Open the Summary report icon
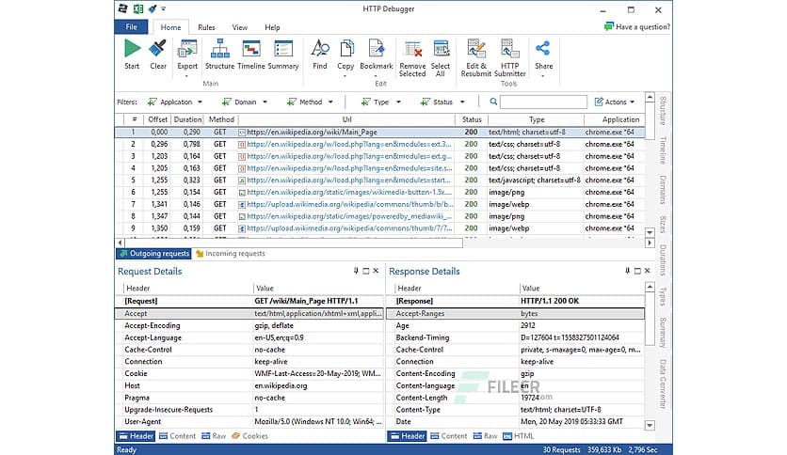This screenshot has height=455, width=787. [x=283, y=49]
